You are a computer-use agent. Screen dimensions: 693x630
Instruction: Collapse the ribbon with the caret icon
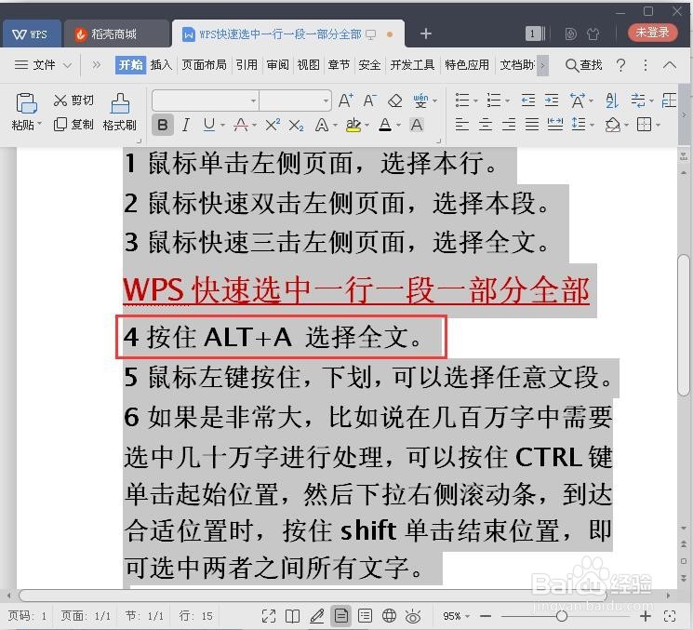670,65
